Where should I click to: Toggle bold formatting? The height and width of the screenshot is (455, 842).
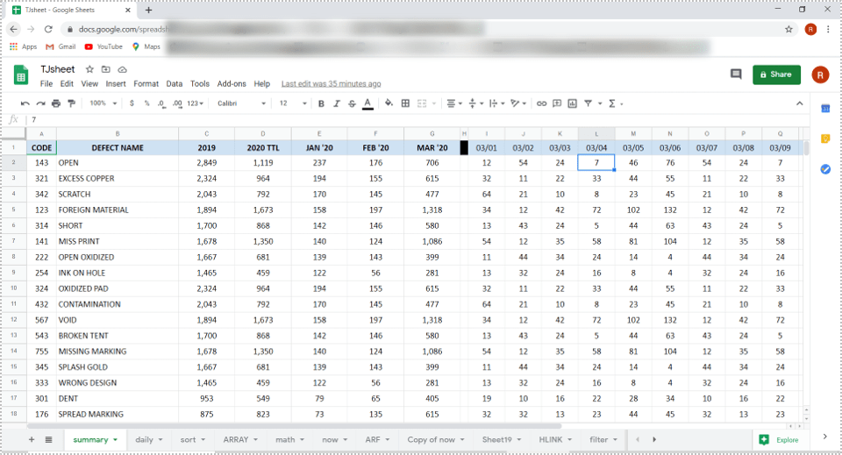coord(321,103)
